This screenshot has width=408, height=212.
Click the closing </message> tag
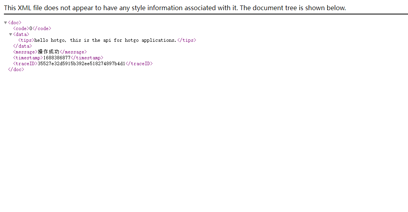73,52
